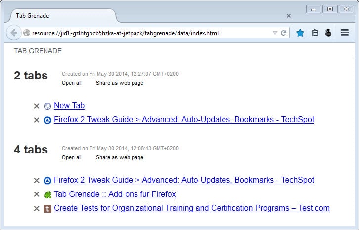Click Open all for the 4 tabs group
Screen dimensions: 359x230
click(72, 157)
